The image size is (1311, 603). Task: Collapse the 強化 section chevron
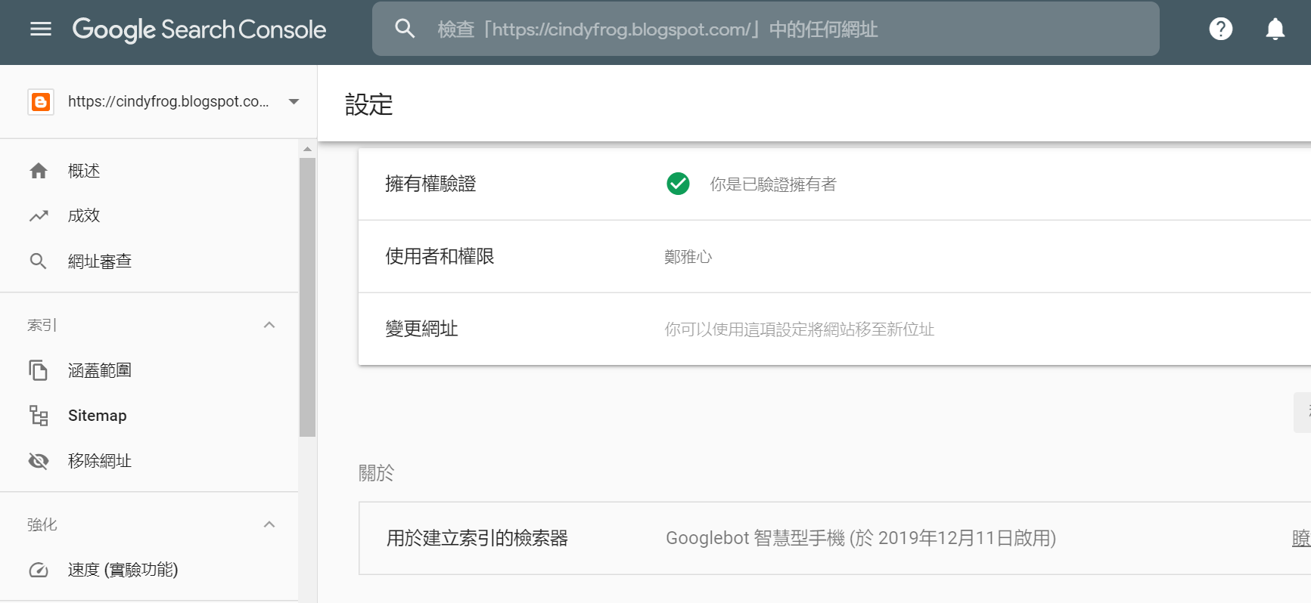[x=269, y=524]
